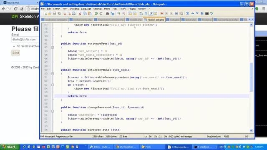Viewport: 267px width, 150px height.
Task: Undo using the green arrow icon
Action: coord(96,13)
